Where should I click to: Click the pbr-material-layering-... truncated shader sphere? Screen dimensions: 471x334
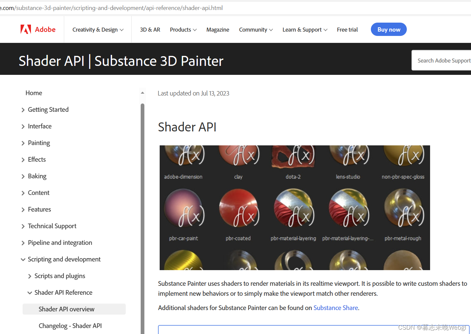[348, 208]
